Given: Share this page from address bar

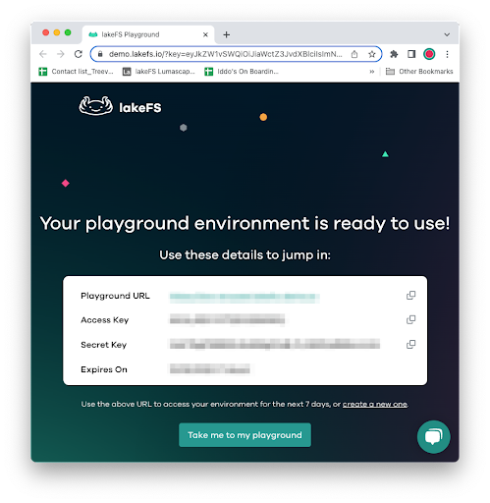Looking at the screenshot, I should click(354, 54).
